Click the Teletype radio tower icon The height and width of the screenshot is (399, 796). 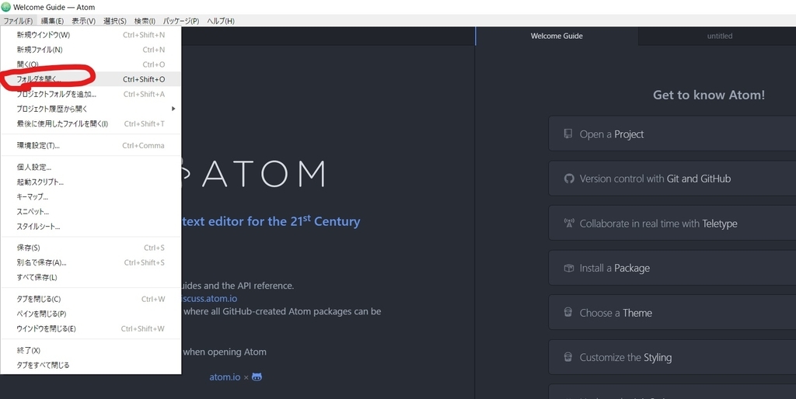(568, 223)
